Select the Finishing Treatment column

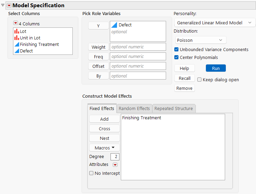click(x=39, y=44)
